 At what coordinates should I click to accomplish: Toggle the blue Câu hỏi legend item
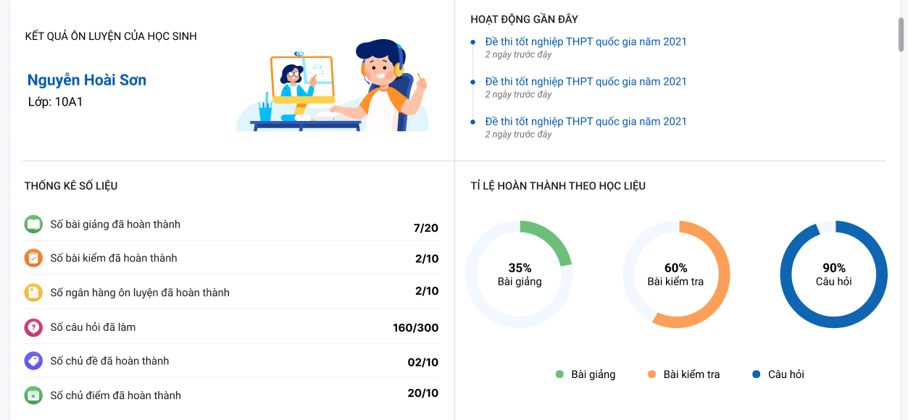(x=778, y=374)
